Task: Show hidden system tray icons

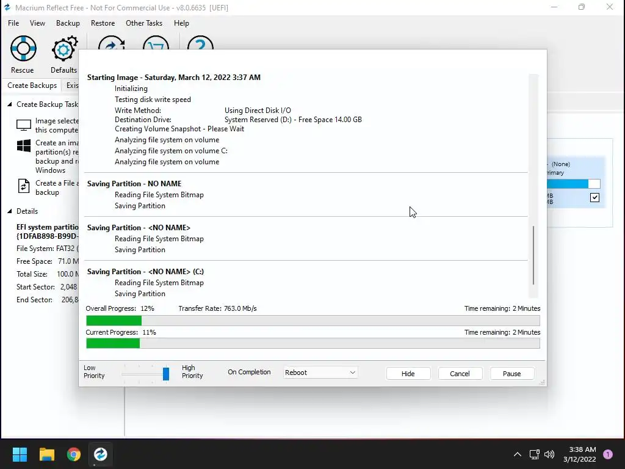Action: pyautogui.click(x=518, y=454)
